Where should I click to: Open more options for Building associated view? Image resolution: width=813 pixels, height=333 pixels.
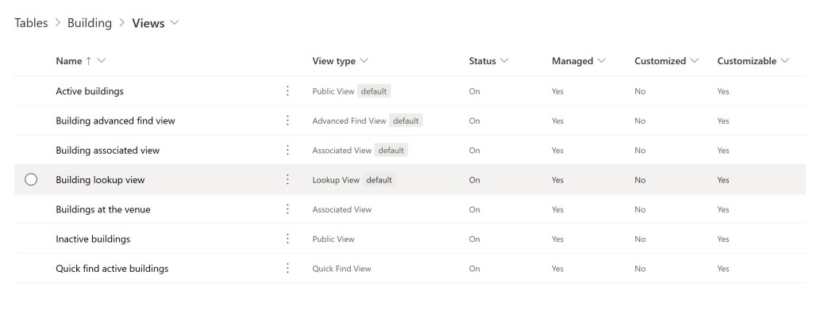click(287, 150)
